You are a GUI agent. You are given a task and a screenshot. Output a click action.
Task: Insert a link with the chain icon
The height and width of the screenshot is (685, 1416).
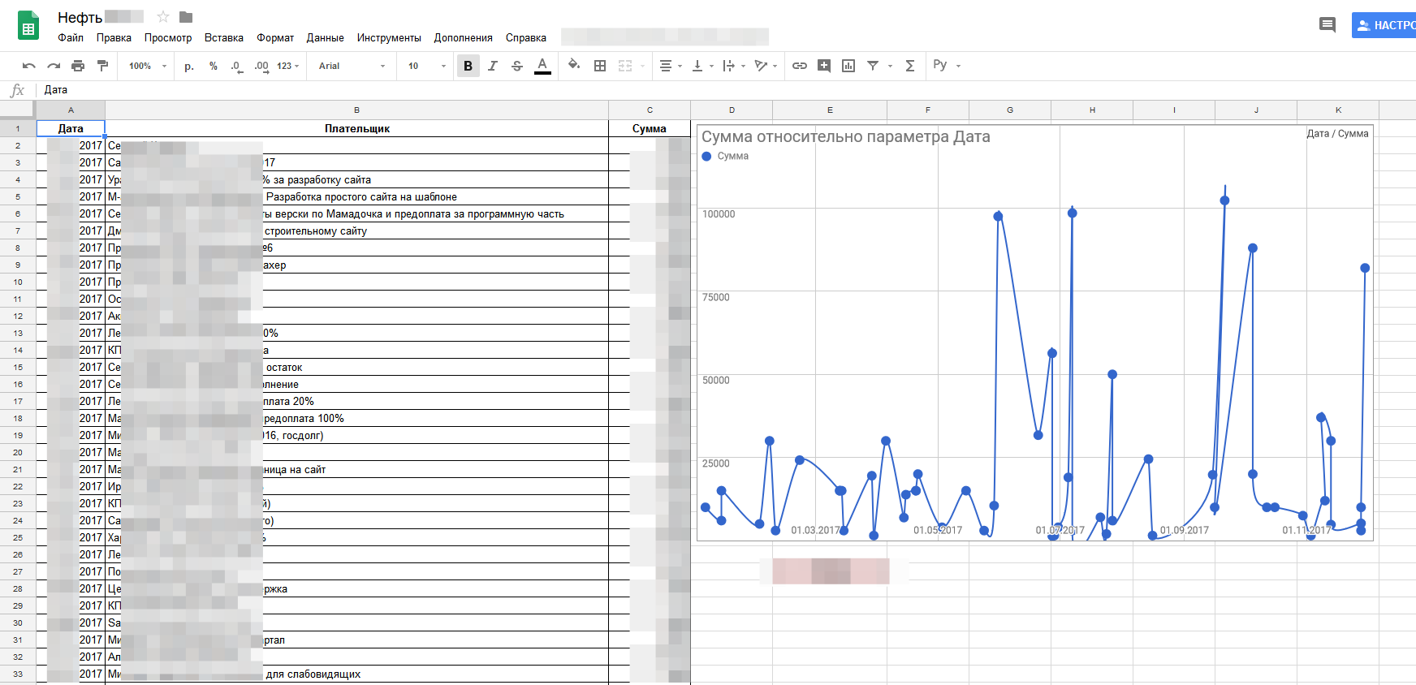[800, 66]
